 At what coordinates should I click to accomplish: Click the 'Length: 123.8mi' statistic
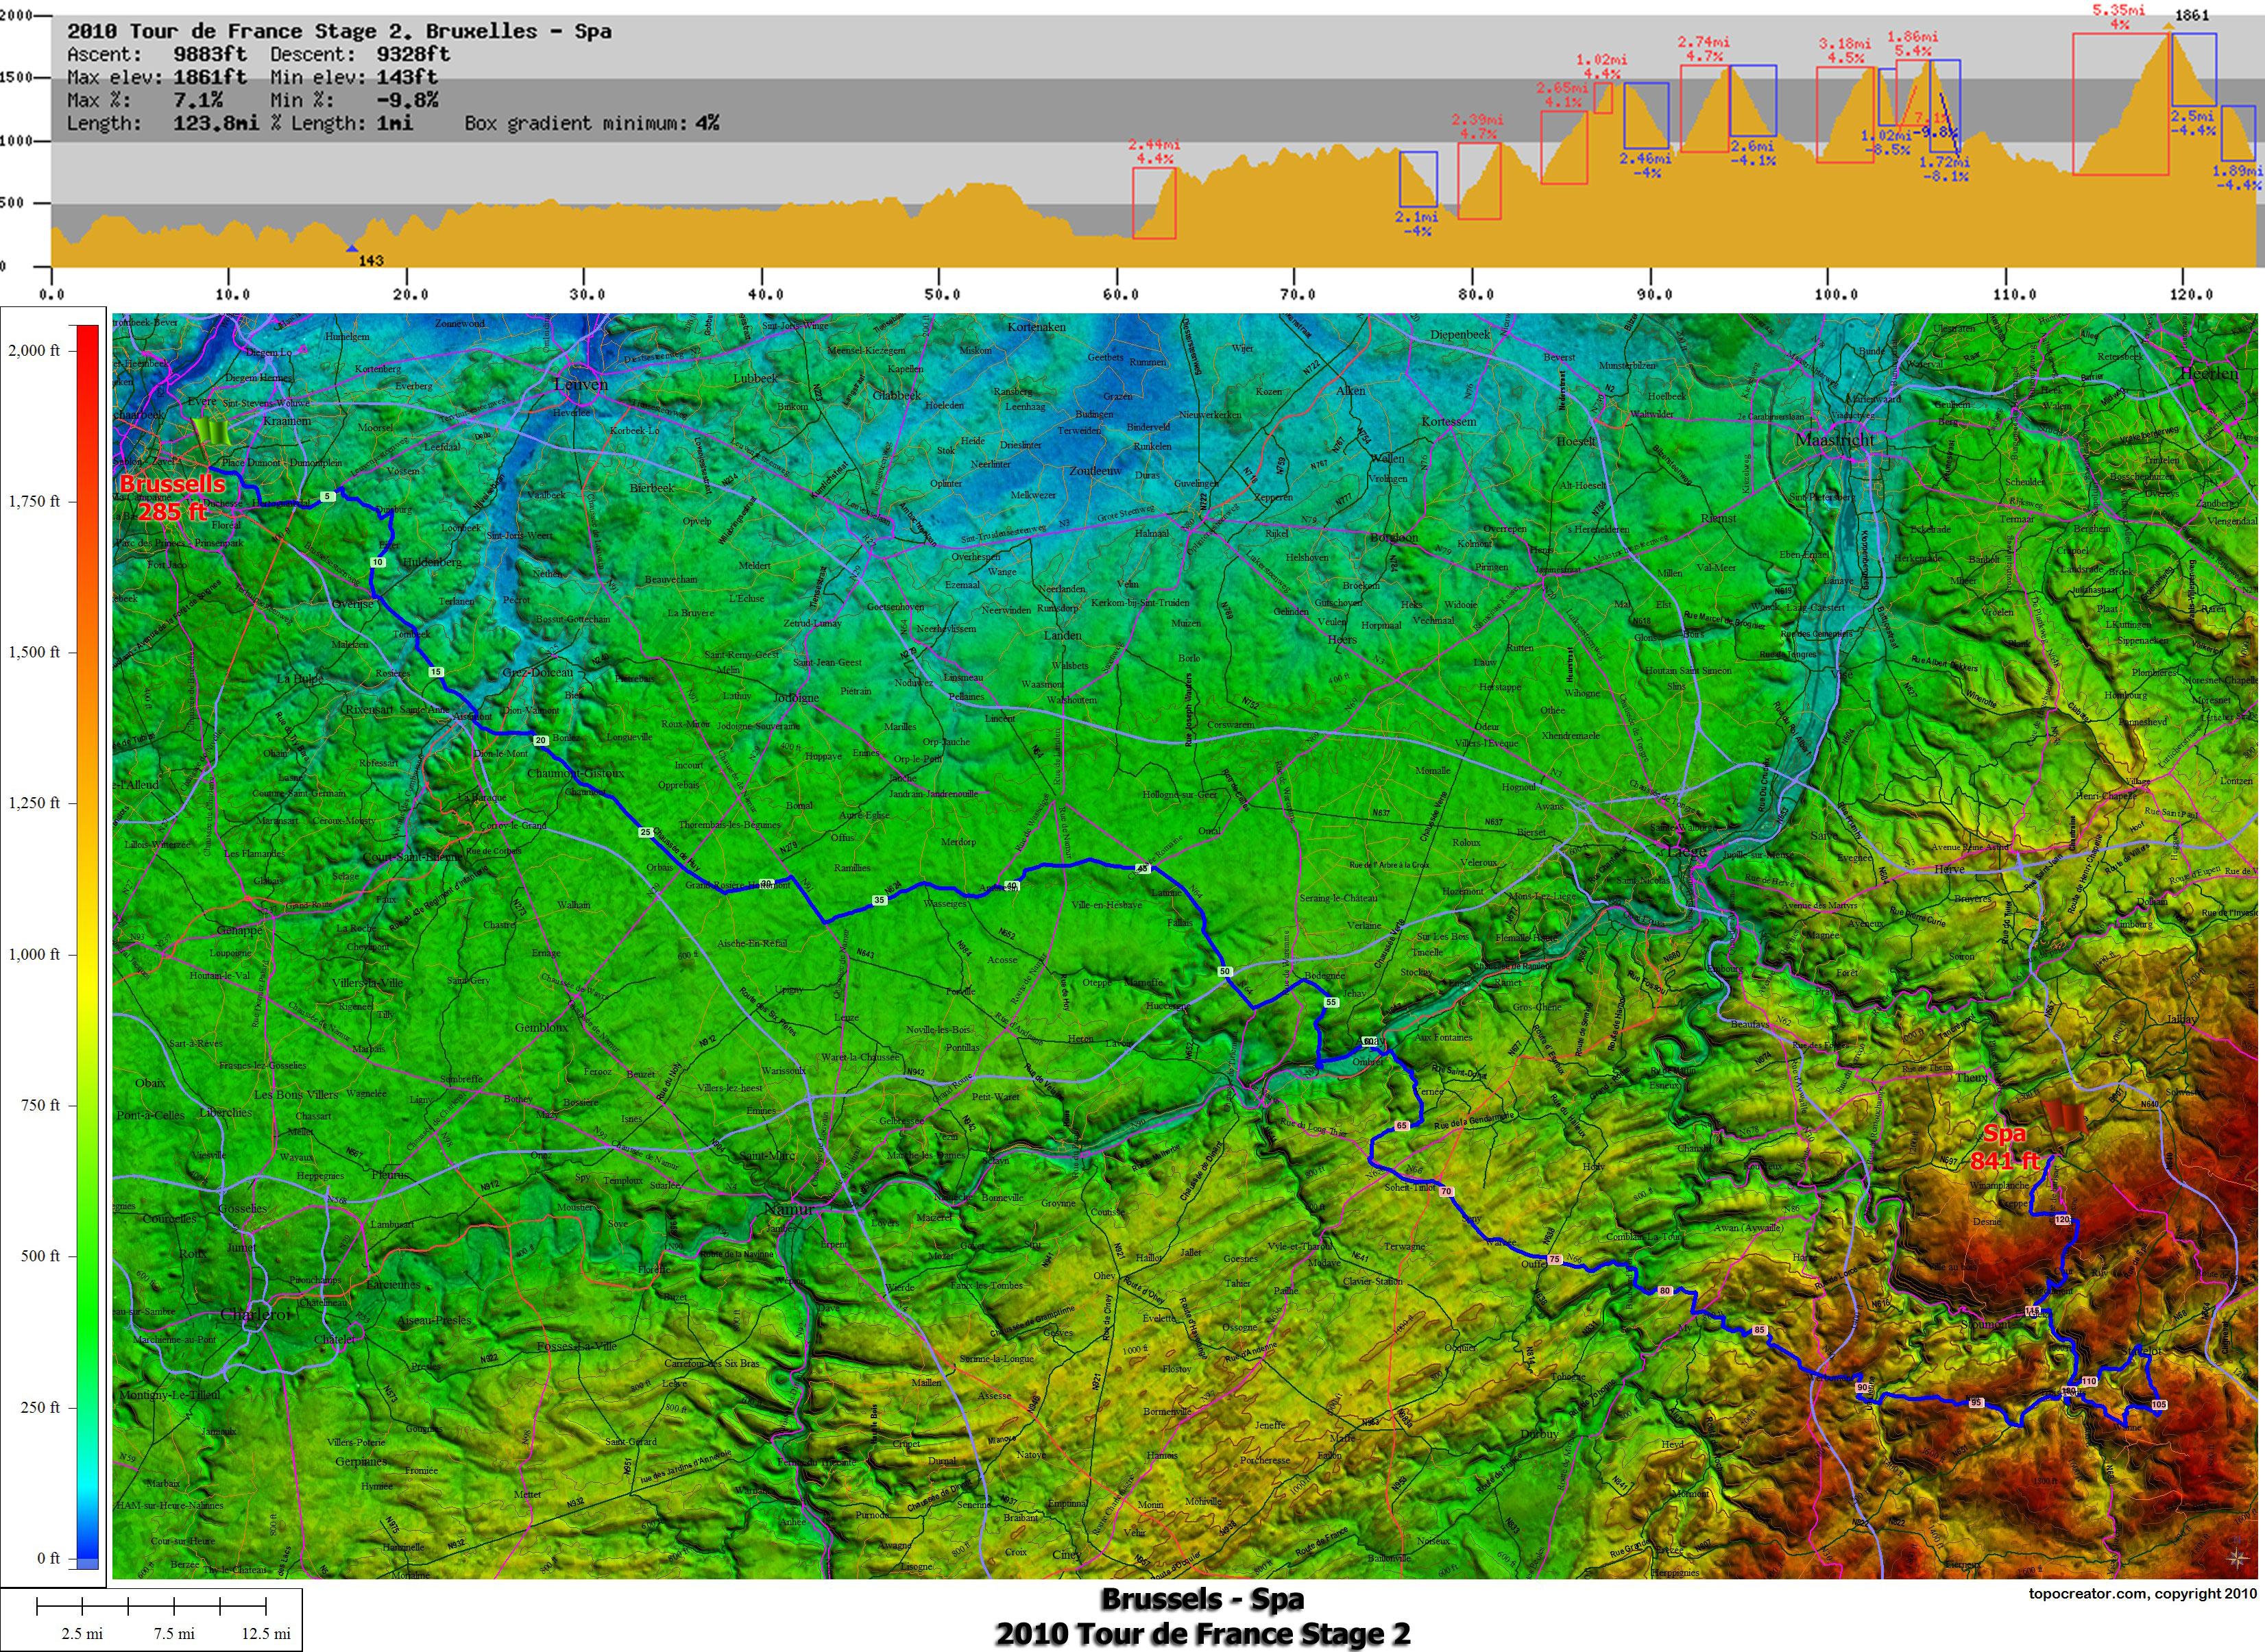[x=163, y=123]
